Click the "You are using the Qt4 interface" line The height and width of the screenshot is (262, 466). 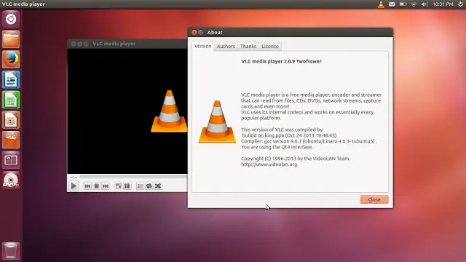tap(277, 147)
